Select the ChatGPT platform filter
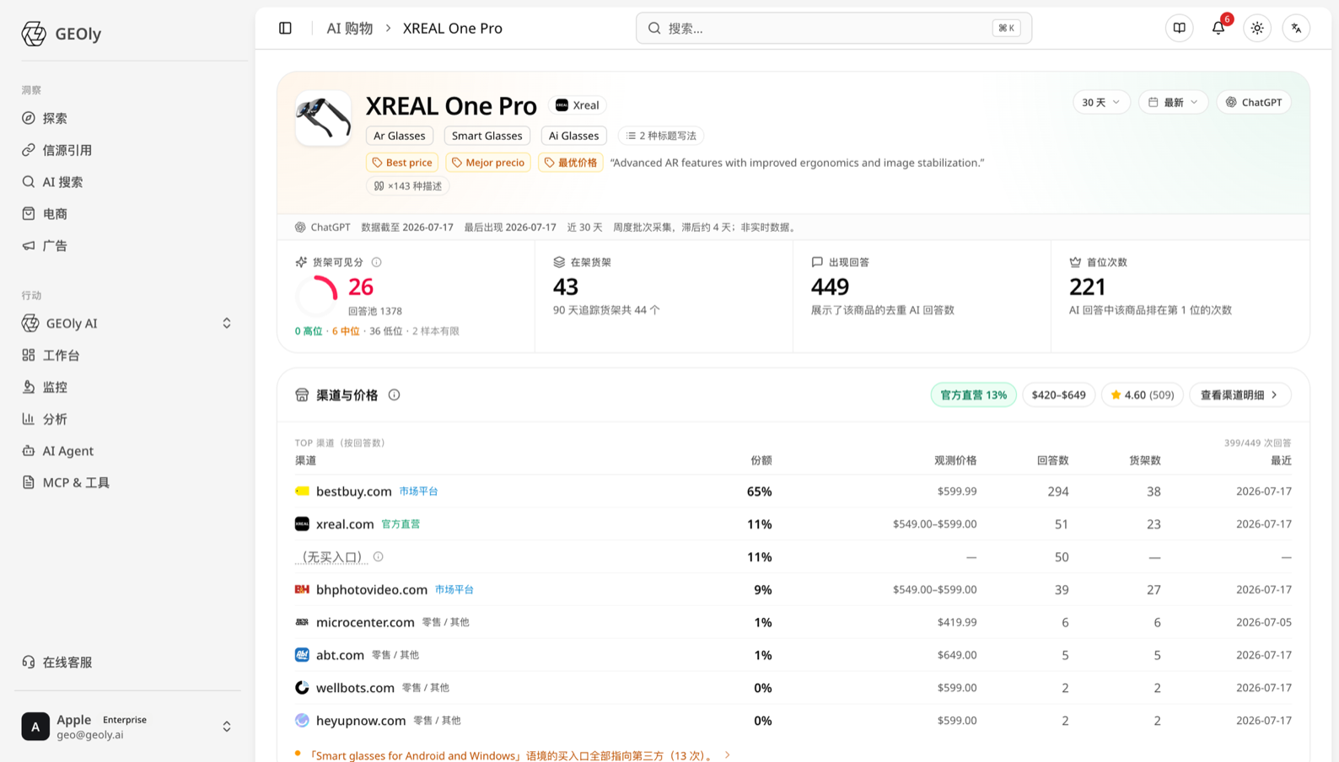This screenshot has width=1339, height=762. pyautogui.click(x=1254, y=102)
